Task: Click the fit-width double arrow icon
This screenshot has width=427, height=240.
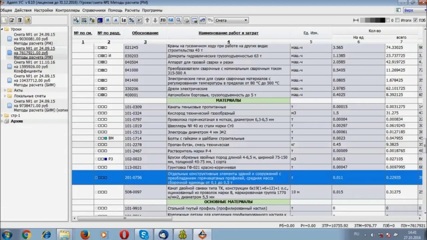Action: (356, 20)
